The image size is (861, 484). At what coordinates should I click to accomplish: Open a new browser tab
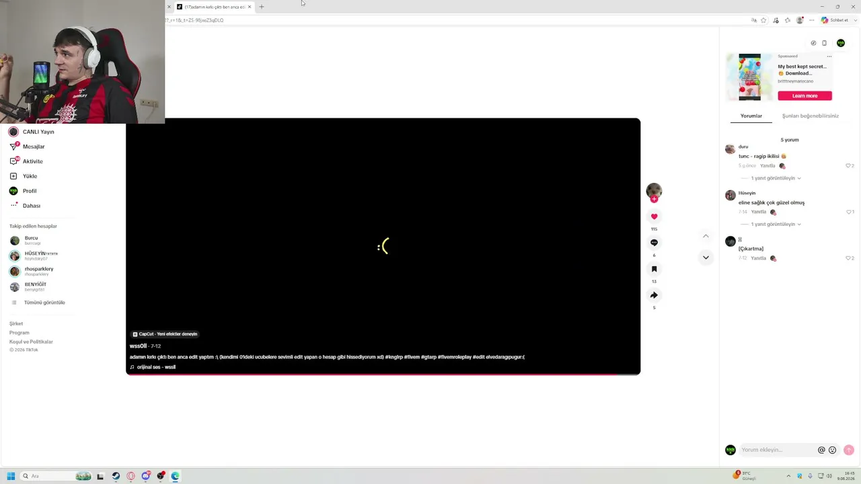262,7
